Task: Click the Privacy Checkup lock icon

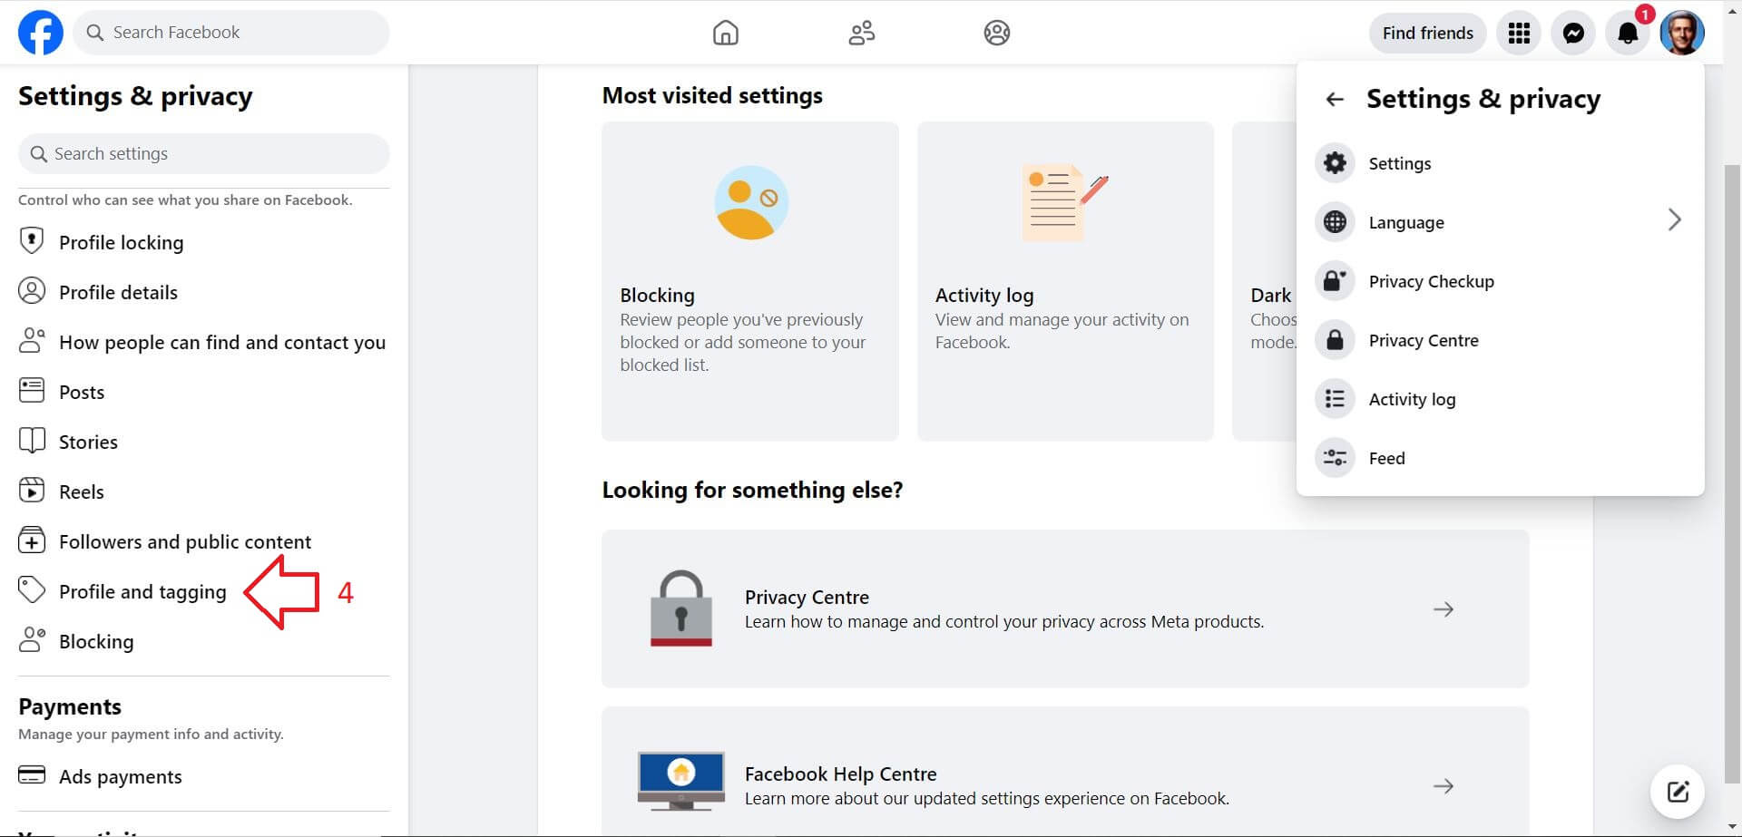Action: coord(1335,281)
